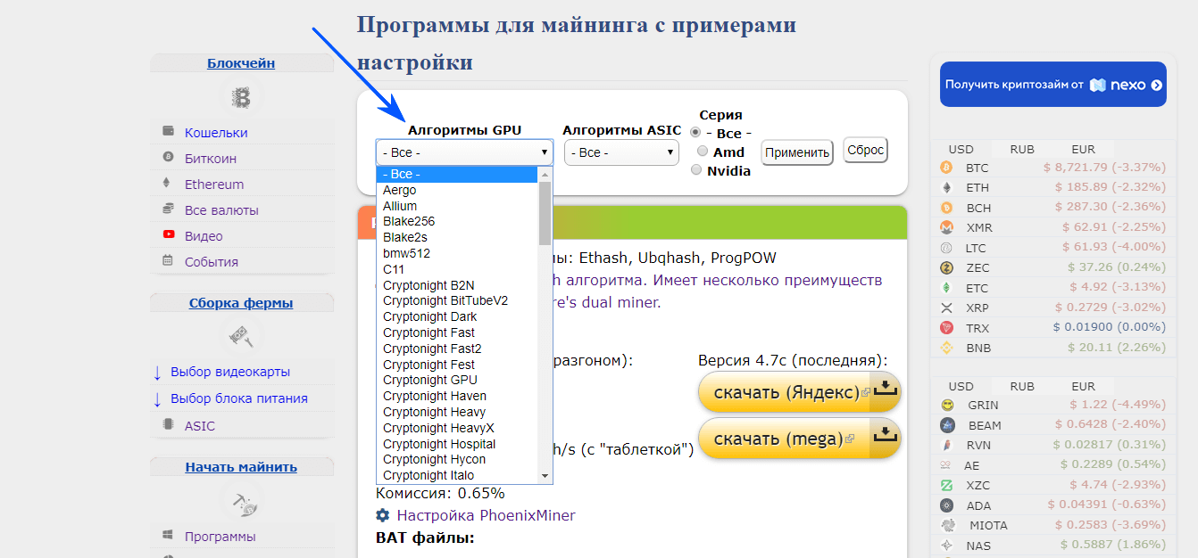The height and width of the screenshot is (558, 1198).
Task: Click the Nexo crypto loan banner
Action: [1053, 85]
